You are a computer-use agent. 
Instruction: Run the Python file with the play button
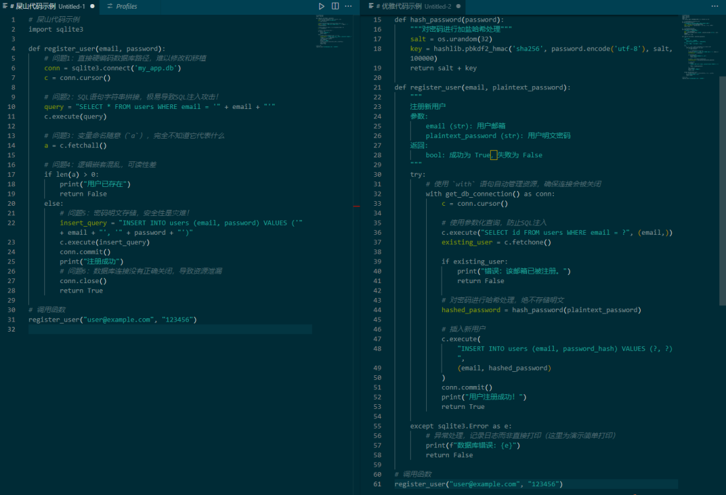[321, 6]
